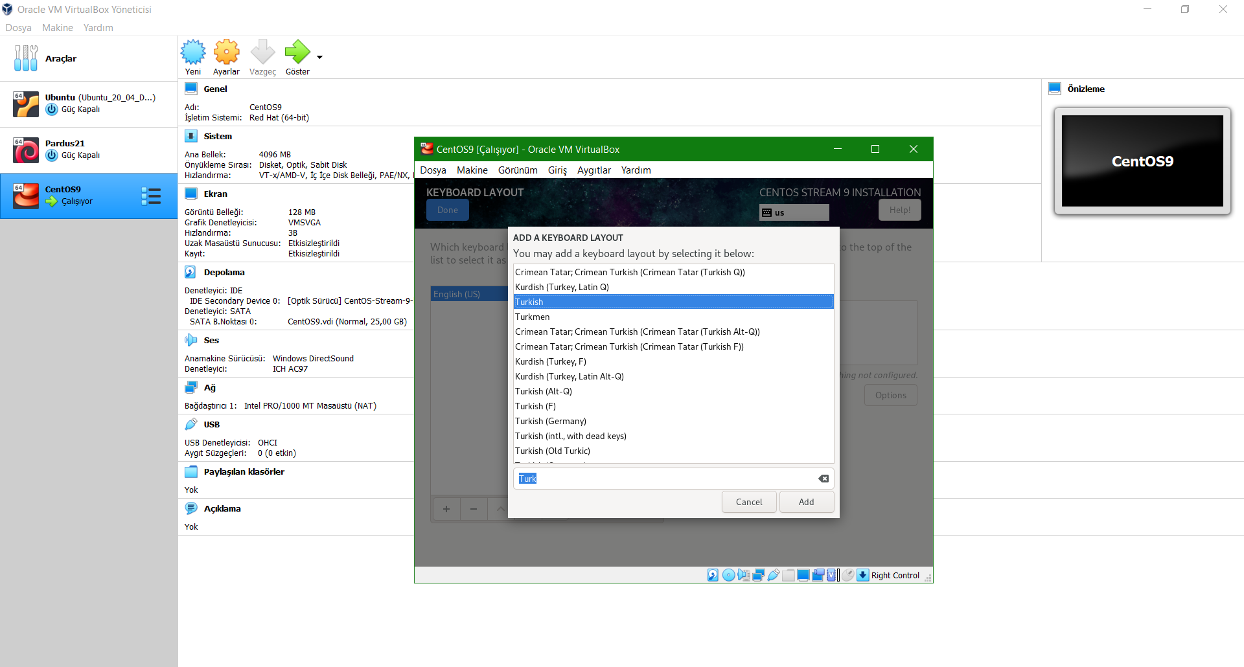Select the highlighted Turkish layout row
This screenshot has height=667, width=1244.
point(673,302)
